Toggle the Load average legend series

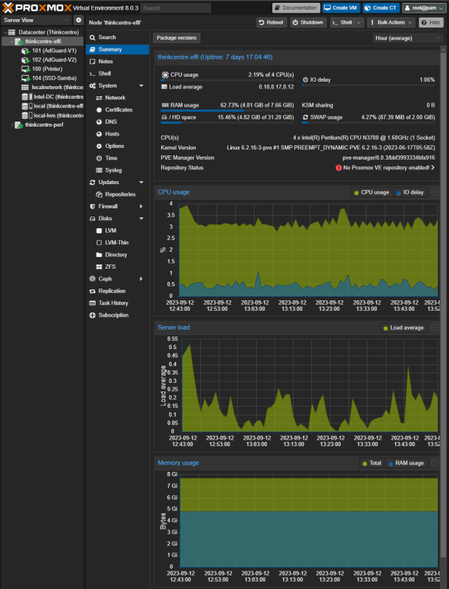(403, 328)
